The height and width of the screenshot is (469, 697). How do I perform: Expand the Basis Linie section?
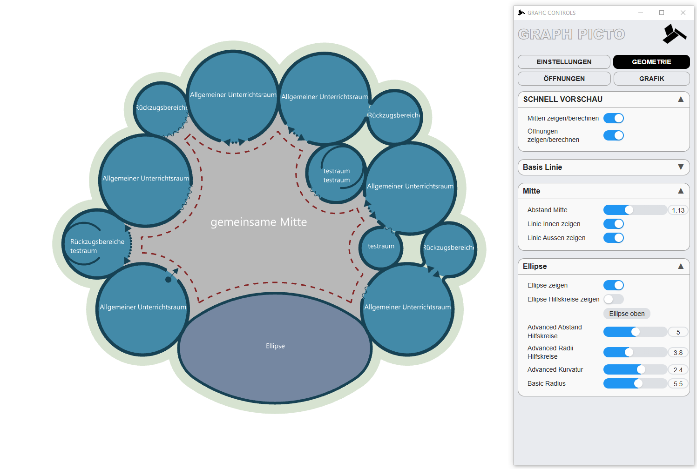pos(603,167)
